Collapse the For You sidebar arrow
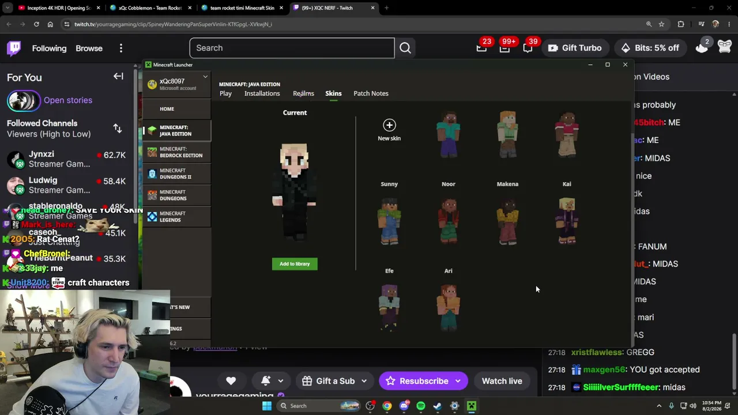This screenshot has width=738, height=415. [x=118, y=76]
